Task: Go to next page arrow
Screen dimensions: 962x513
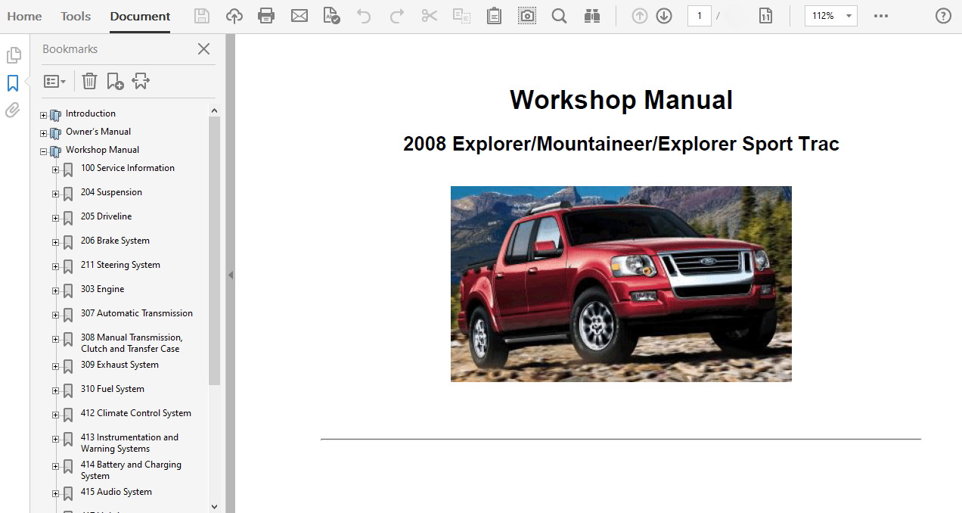Action: pyautogui.click(x=664, y=16)
